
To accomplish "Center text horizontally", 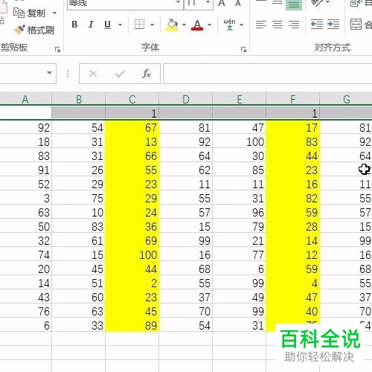I will click(x=278, y=25).
